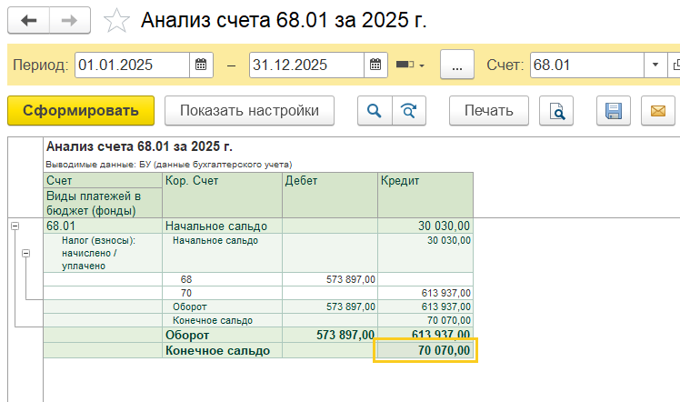This screenshot has width=680, height=402.
Task: Click the forward navigation arrow
Action: tap(69, 20)
